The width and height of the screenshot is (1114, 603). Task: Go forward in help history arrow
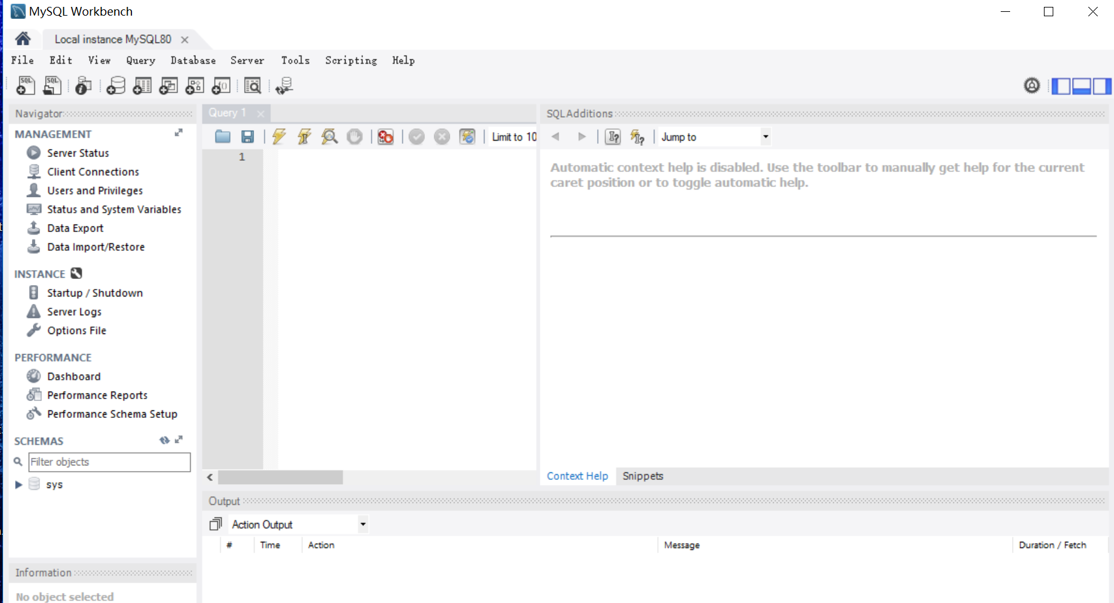[x=582, y=136]
